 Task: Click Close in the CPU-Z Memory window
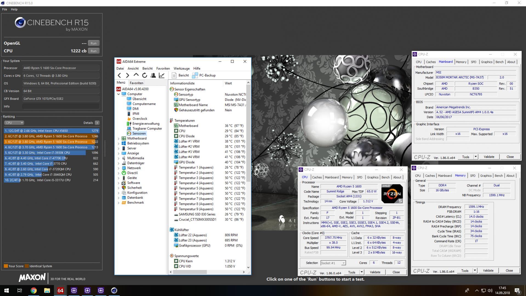(509, 271)
